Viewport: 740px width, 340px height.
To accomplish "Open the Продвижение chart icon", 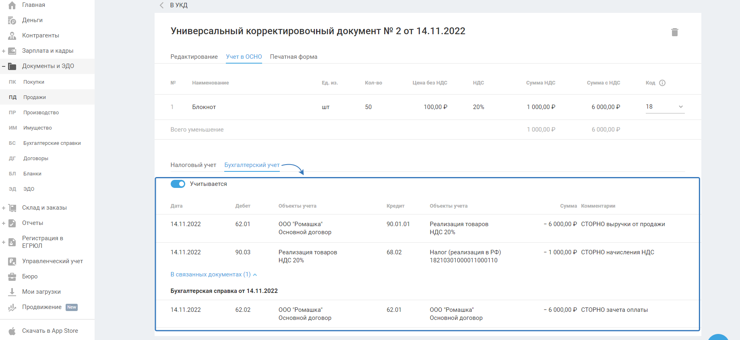I will click(x=12, y=307).
